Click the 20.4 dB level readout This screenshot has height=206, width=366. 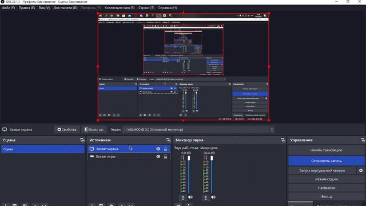209,153
